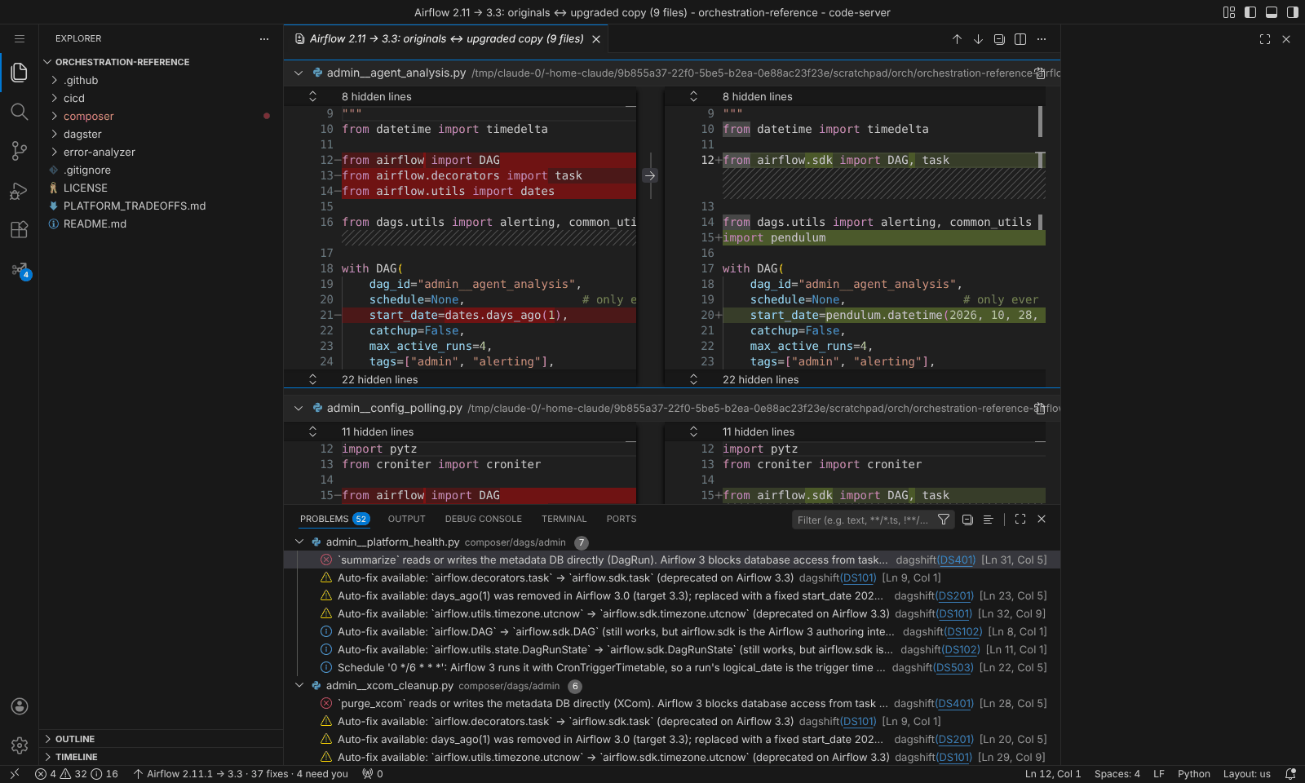Open the Search view icon
Image resolution: width=1305 pixels, height=783 pixels.
point(20,112)
